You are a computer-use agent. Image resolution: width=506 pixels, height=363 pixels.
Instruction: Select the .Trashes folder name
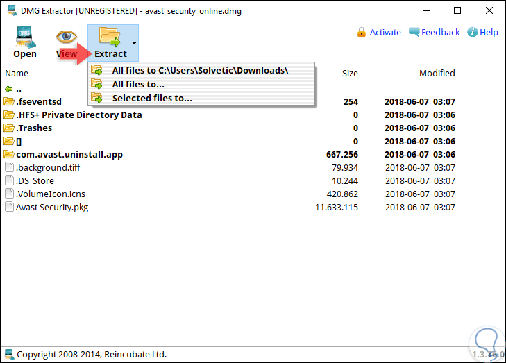click(x=34, y=128)
